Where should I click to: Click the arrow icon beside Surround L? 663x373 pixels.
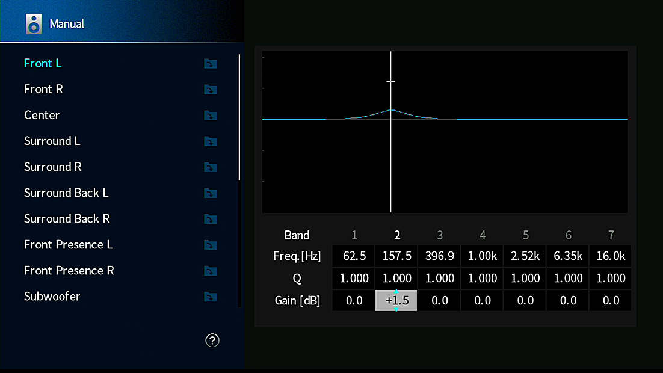210,141
